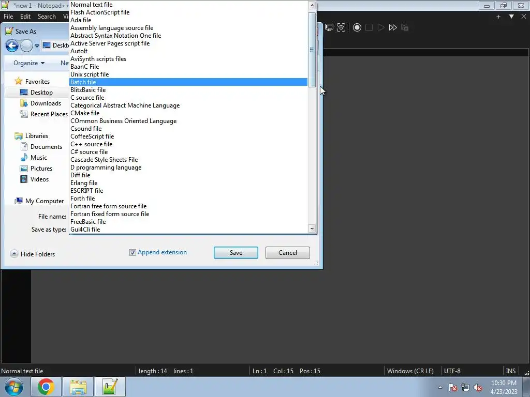Click the back arrow in Save As dialog
The width and height of the screenshot is (530, 397).
coord(12,45)
